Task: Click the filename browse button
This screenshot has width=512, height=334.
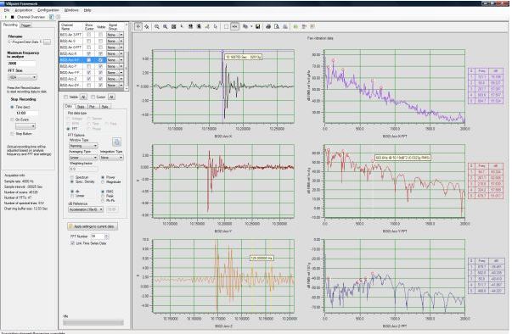Action: click(47, 42)
